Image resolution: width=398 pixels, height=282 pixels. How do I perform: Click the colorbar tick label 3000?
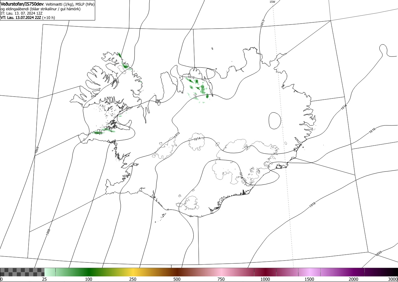(393, 279)
